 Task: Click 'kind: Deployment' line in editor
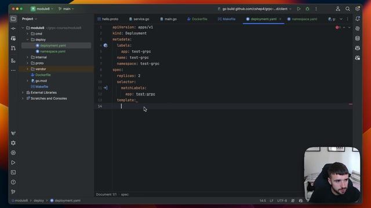click(x=129, y=34)
